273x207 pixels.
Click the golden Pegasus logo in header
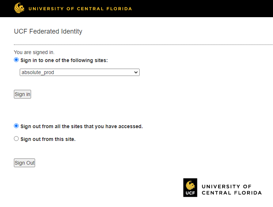[19, 8]
